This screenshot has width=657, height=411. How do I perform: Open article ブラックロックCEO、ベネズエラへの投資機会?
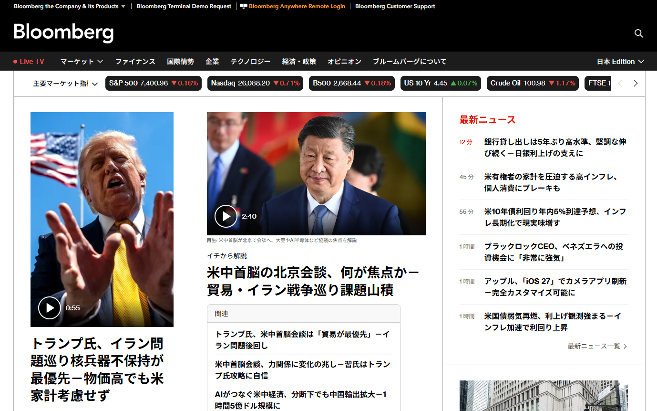554,252
